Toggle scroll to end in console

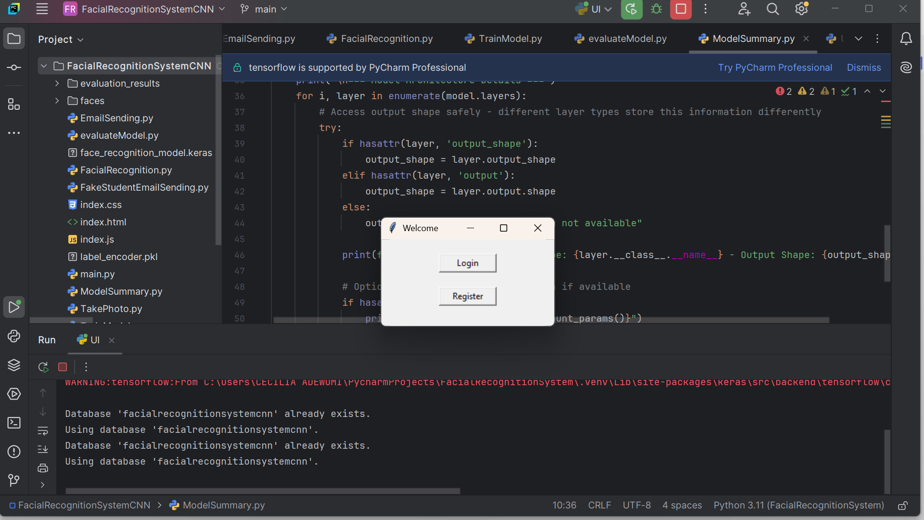[x=43, y=449]
